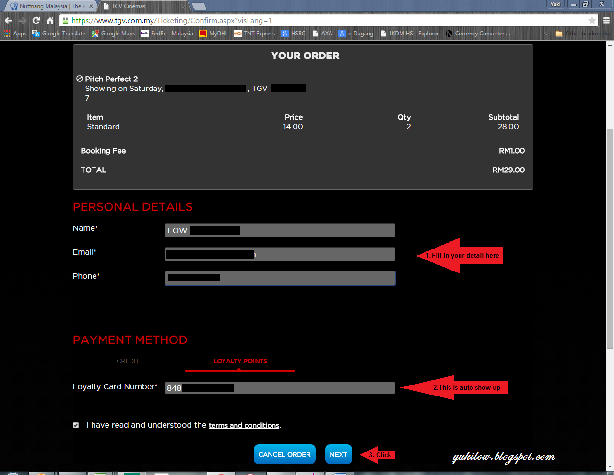Expand bookmarks overflow chevron
The image size is (614, 475).
pos(545,34)
